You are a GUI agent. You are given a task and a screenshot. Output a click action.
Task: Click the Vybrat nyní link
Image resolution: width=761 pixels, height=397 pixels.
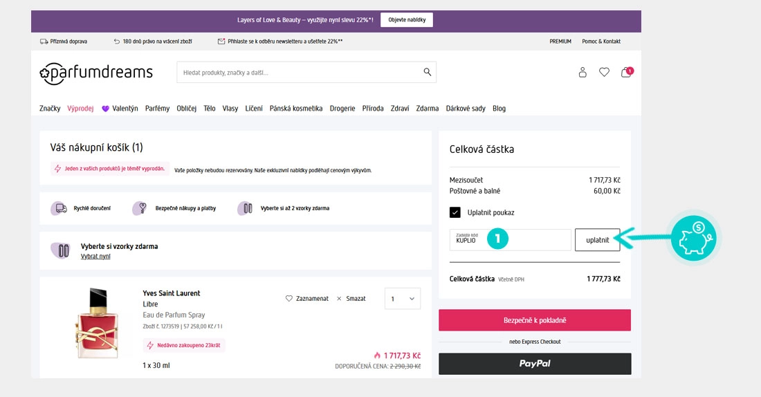tap(95, 257)
